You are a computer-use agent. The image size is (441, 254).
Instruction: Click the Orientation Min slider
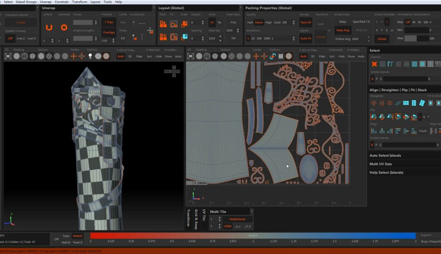tap(416, 31)
